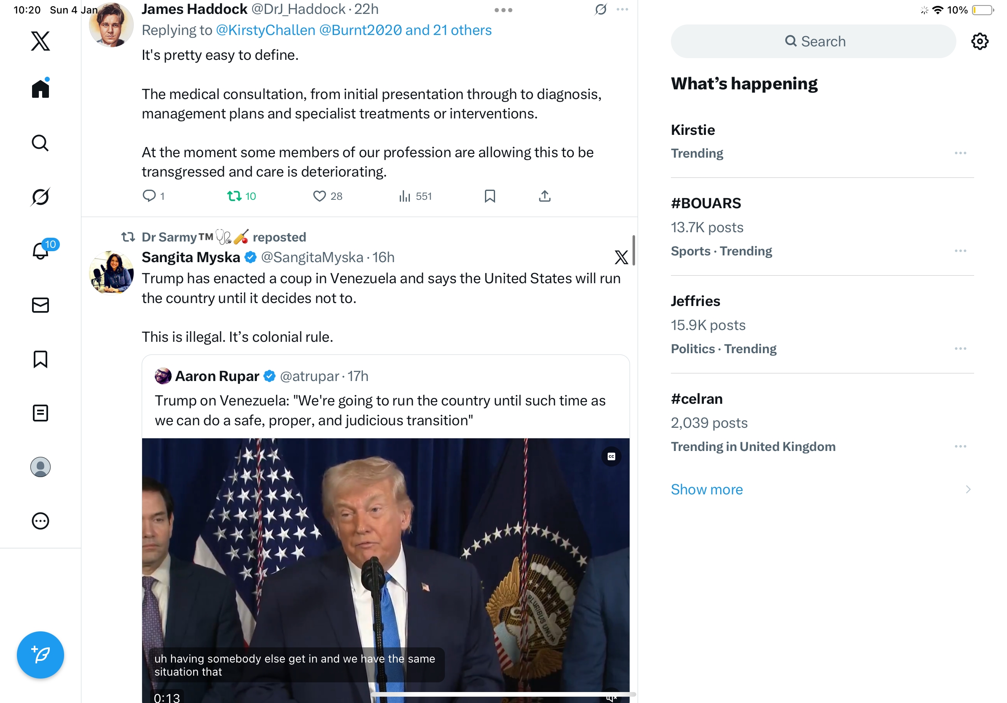Open Explore via the magnifier sidebar icon
The height and width of the screenshot is (703, 1007).
coord(40,143)
